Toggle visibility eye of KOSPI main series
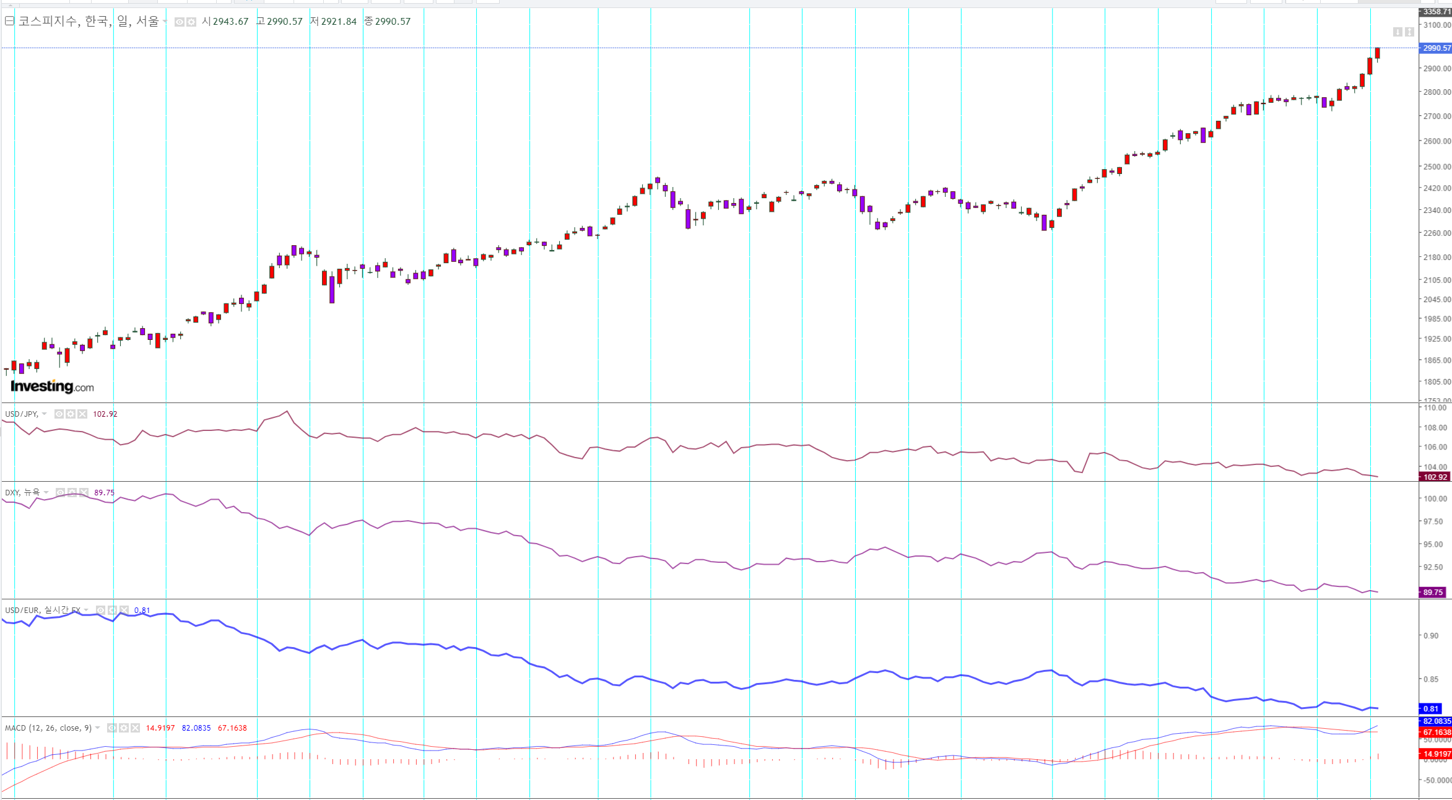This screenshot has height=800, width=1452. pyautogui.click(x=179, y=22)
